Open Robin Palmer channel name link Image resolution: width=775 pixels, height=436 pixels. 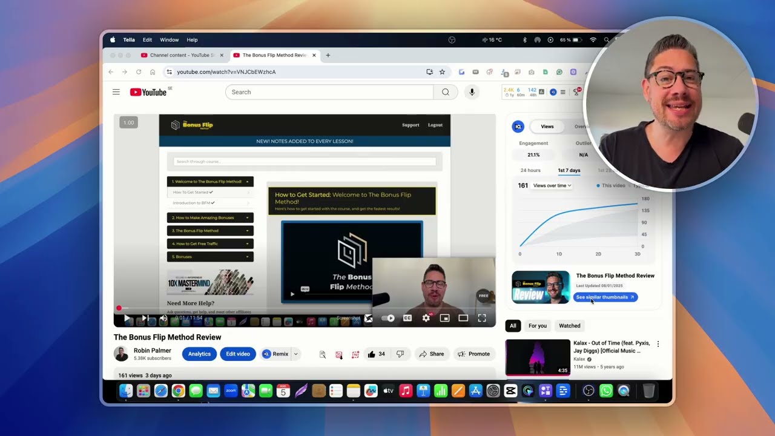tap(153, 351)
